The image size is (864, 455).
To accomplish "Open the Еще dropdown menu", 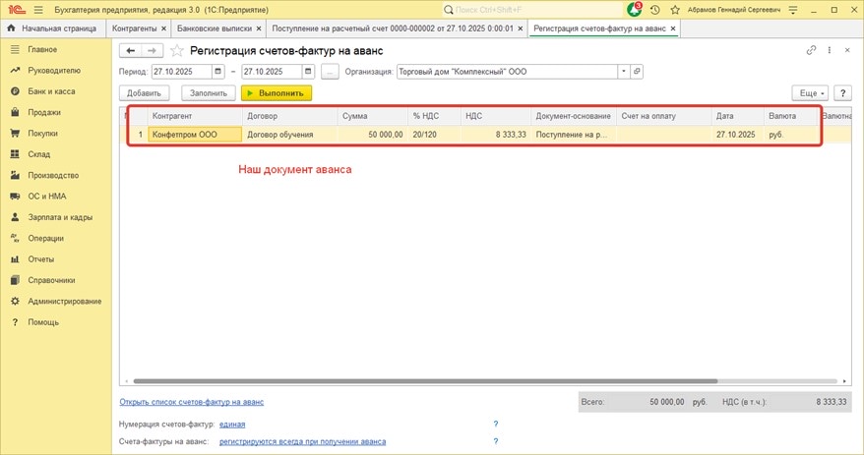I will pos(812,93).
